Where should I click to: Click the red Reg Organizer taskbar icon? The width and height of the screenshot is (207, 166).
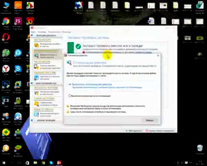coord(59,163)
